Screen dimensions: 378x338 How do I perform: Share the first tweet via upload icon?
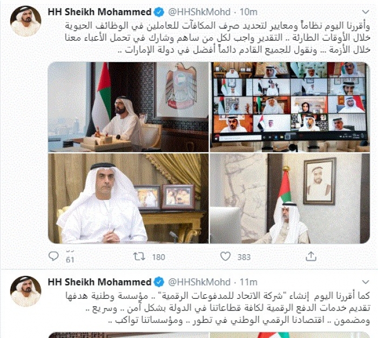[x=310, y=256]
